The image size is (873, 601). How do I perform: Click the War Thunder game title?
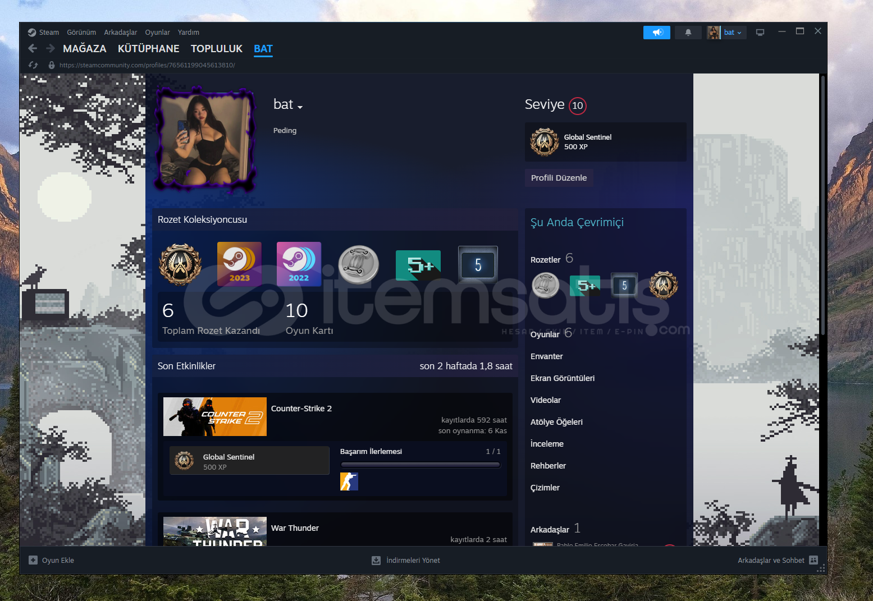295,528
